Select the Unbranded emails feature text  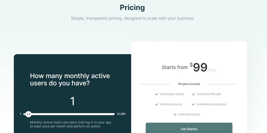point(172,94)
